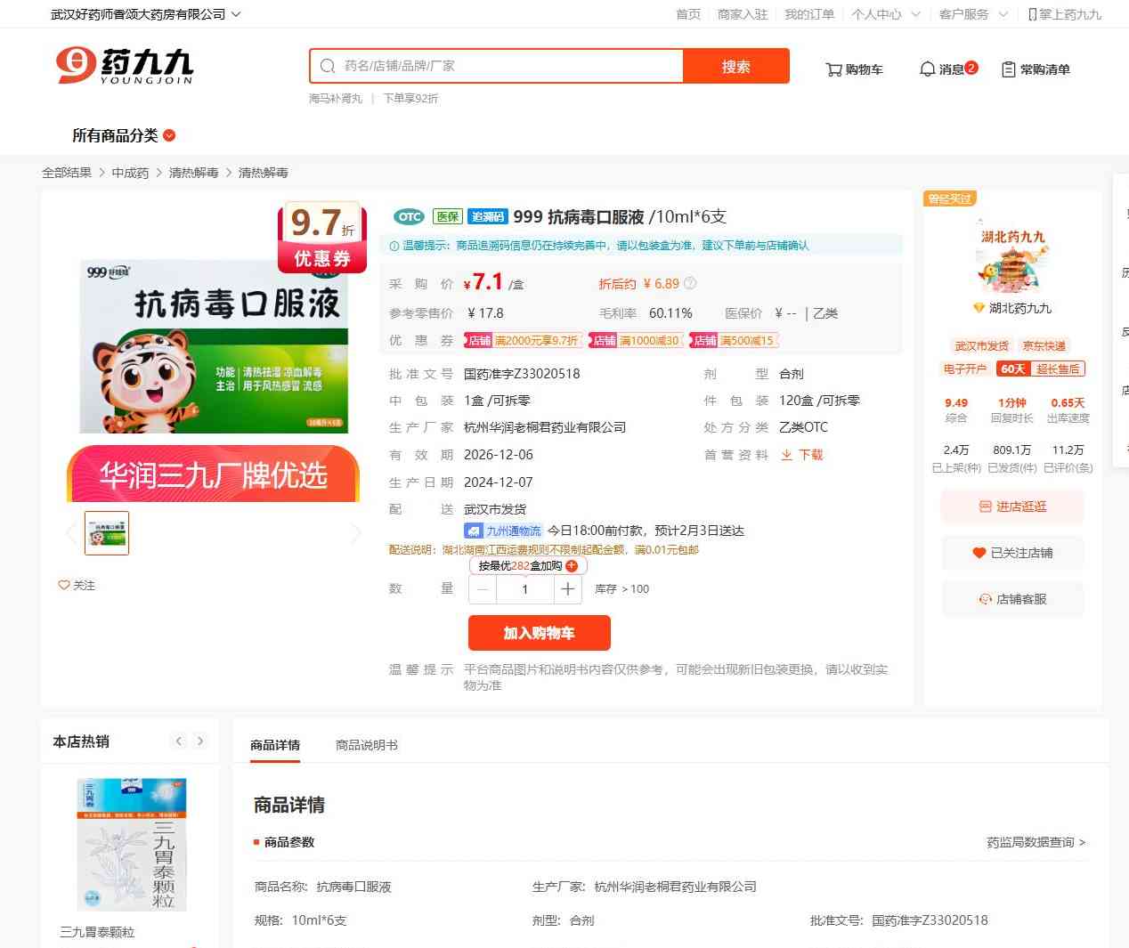Image resolution: width=1129 pixels, height=948 pixels.
Task: Open the 常购清单 frequent purchase list
Action: pos(1036,69)
